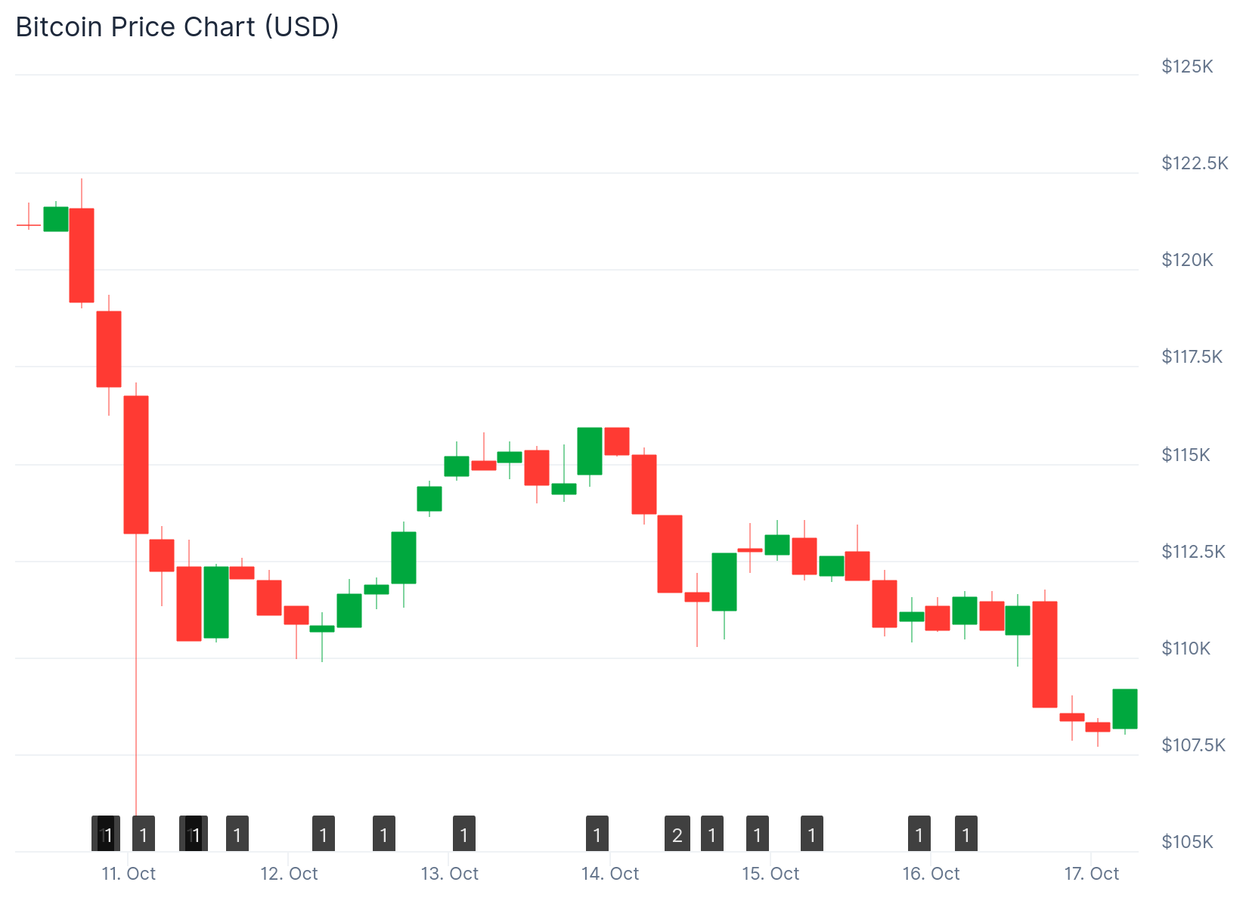Image resolution: width=1243 pixels, height=907 pixels.
Task: Click the first event marker after 15. Oct
Action: click(x=812, y=834)
